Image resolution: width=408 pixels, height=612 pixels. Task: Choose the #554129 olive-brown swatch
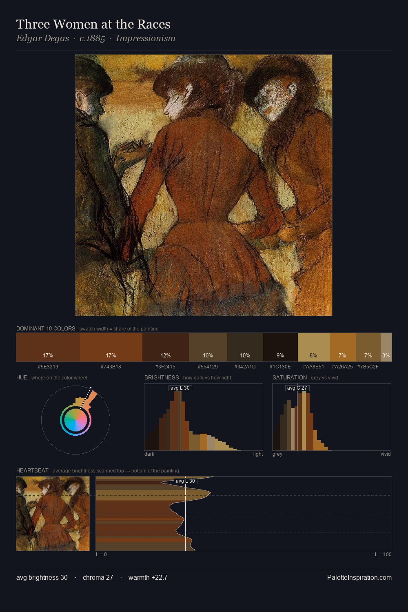click(x=208, y=347)
